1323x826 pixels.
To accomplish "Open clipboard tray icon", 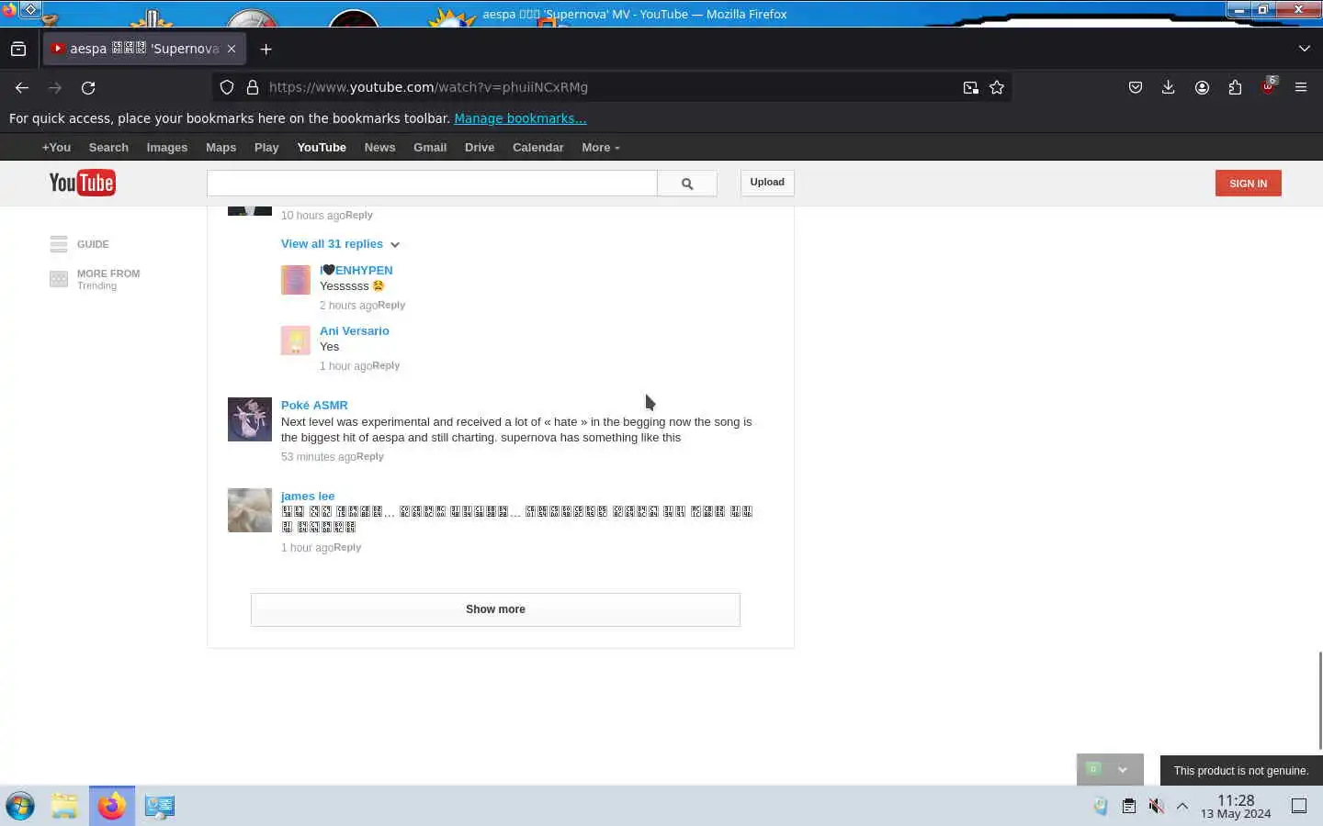I will point(1129,806).
